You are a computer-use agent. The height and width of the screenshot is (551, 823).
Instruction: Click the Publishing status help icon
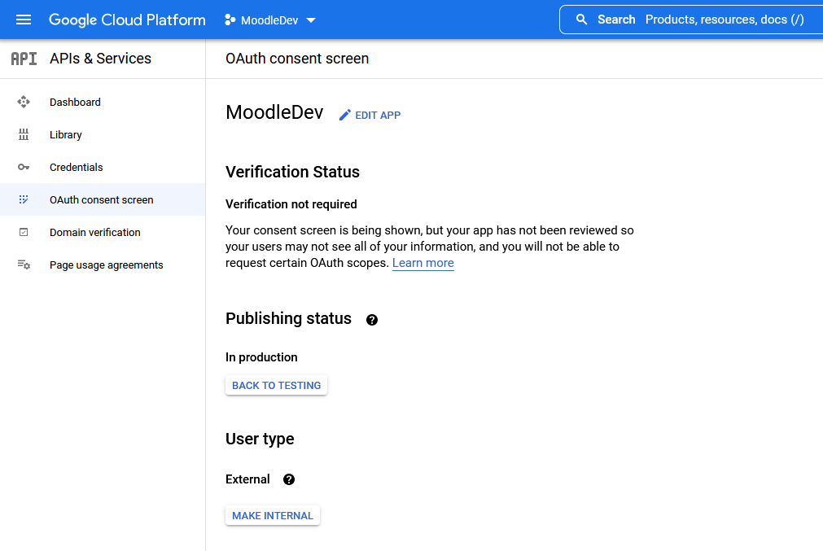(371, 320)
